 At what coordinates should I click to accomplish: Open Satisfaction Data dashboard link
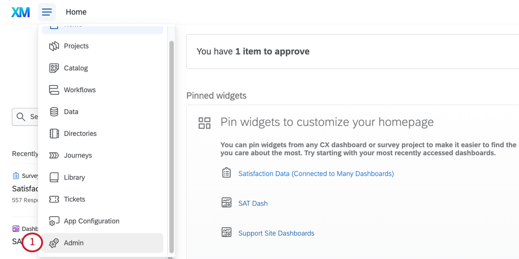click(x=316, y=174)
